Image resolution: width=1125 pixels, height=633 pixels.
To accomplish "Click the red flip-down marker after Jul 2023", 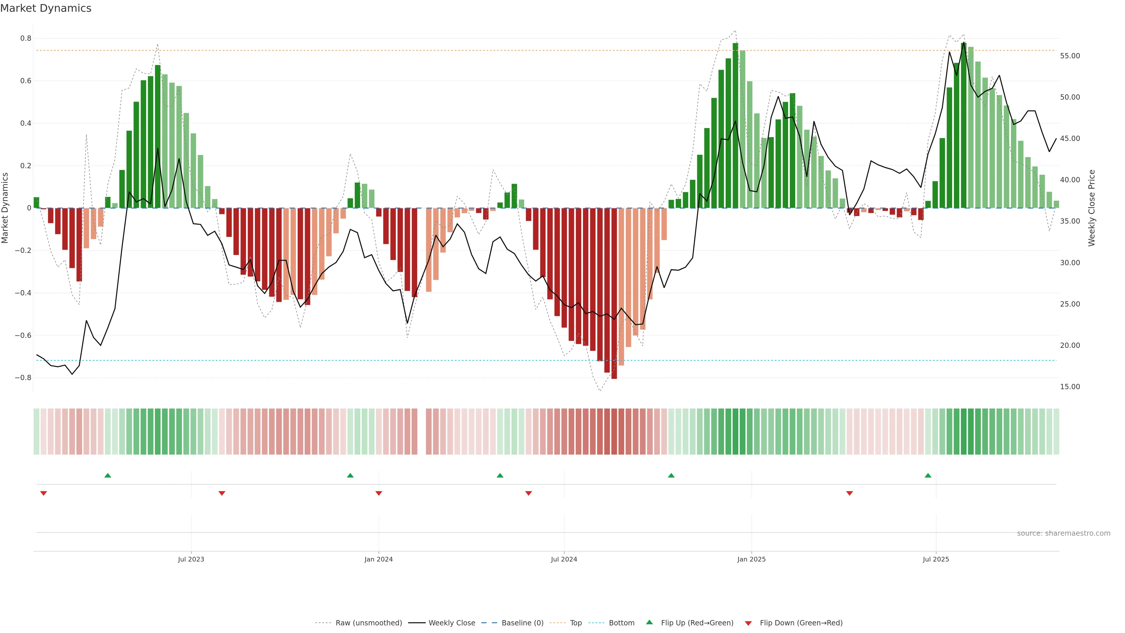I will coord(222,493).
